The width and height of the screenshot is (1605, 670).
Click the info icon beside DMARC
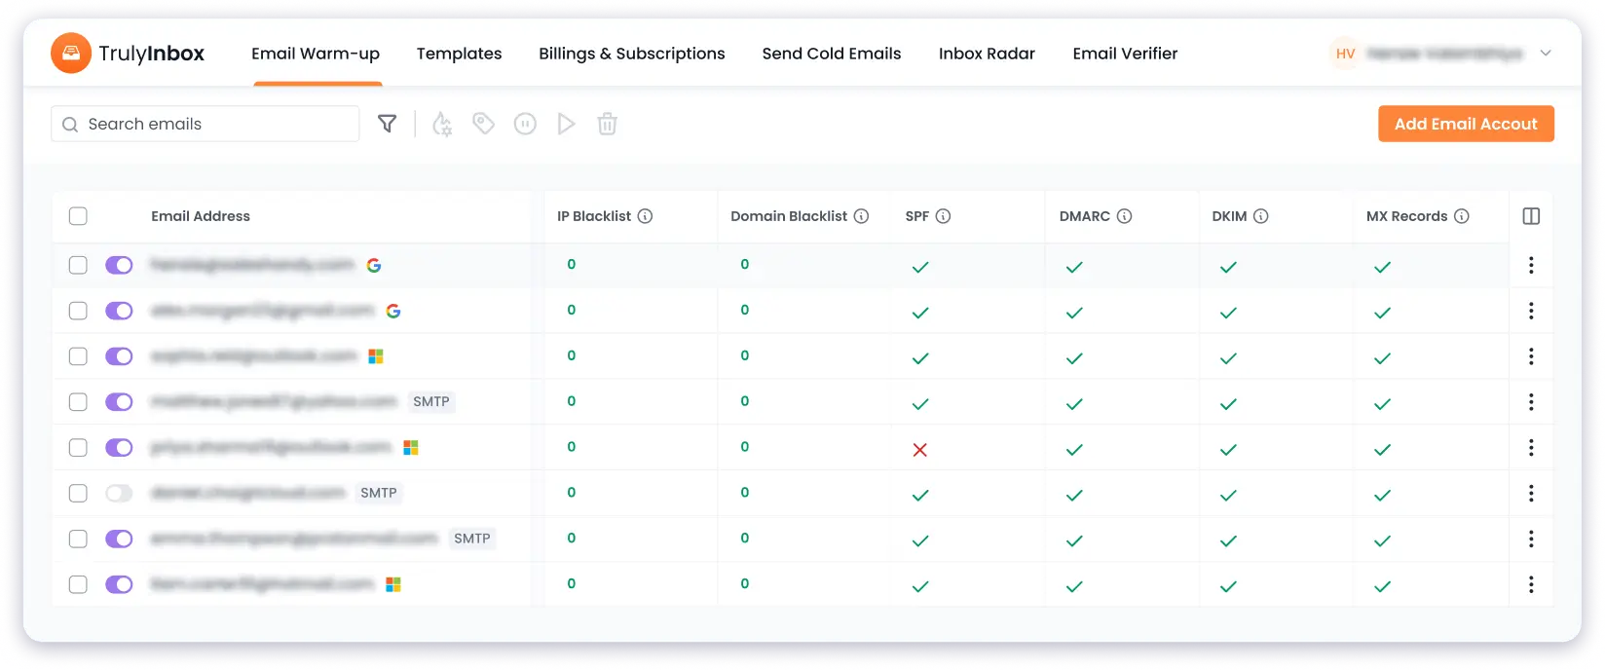pos(1124,216)
